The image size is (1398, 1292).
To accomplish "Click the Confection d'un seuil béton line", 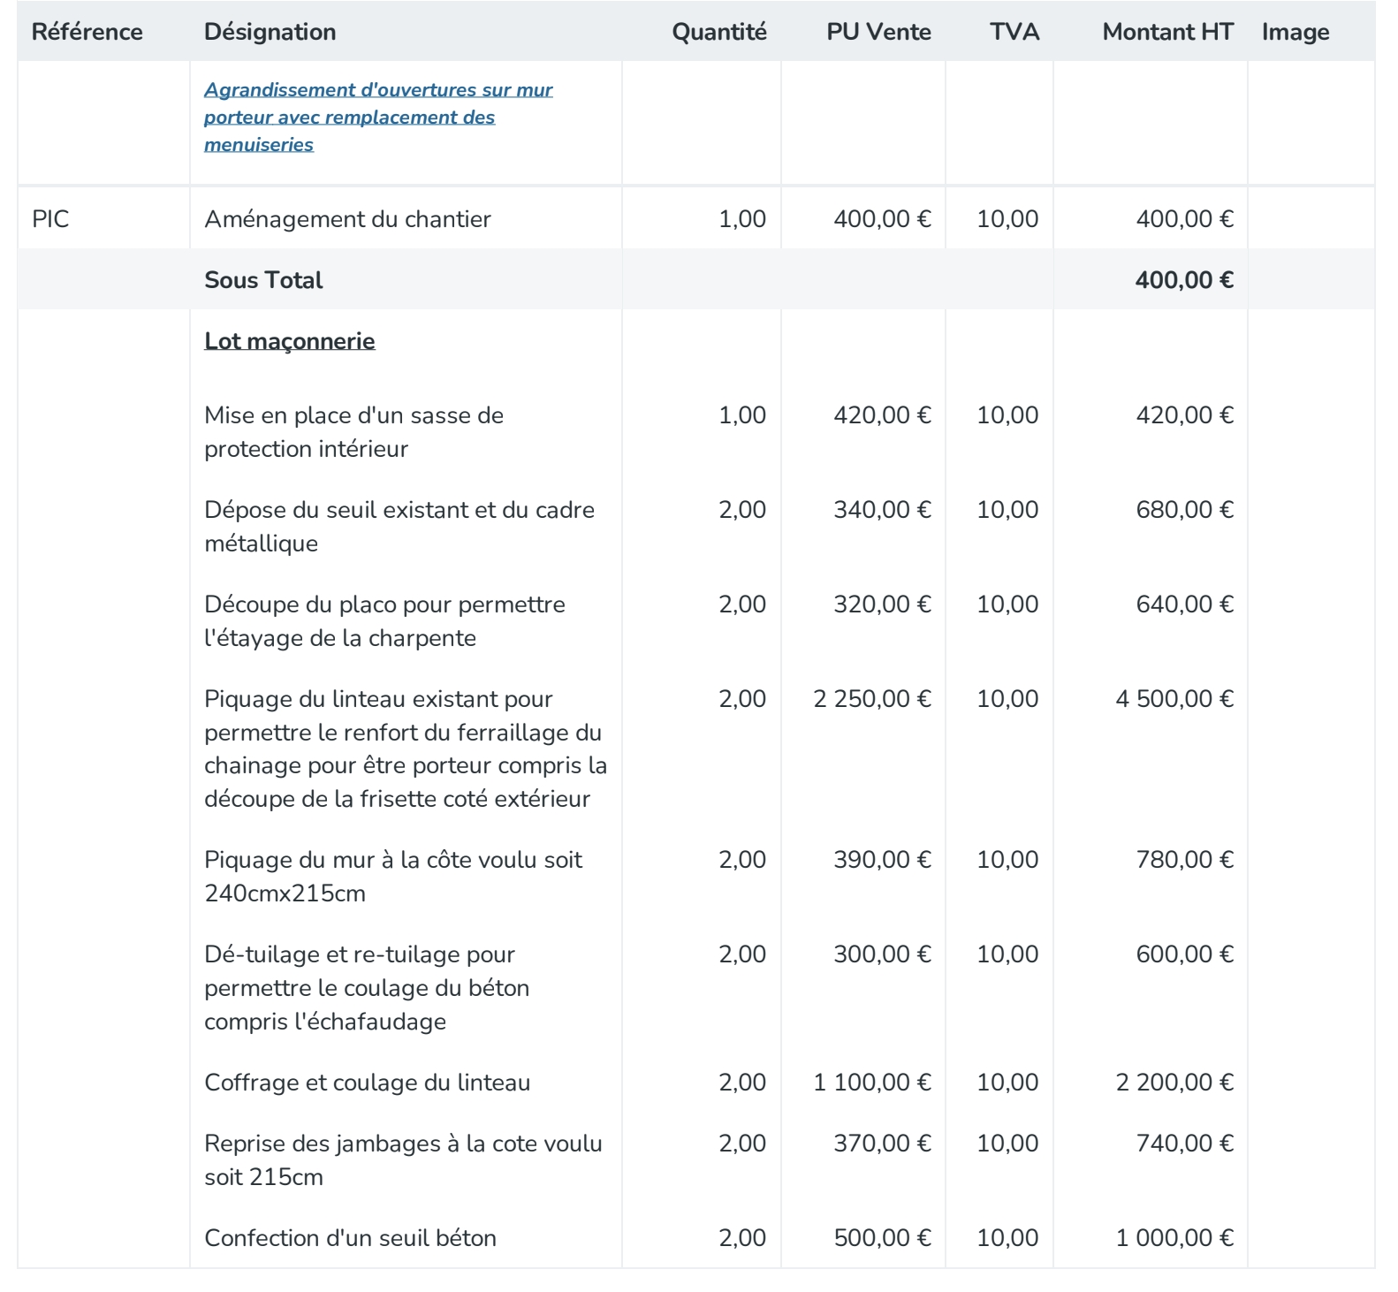I will point(350,1238).
